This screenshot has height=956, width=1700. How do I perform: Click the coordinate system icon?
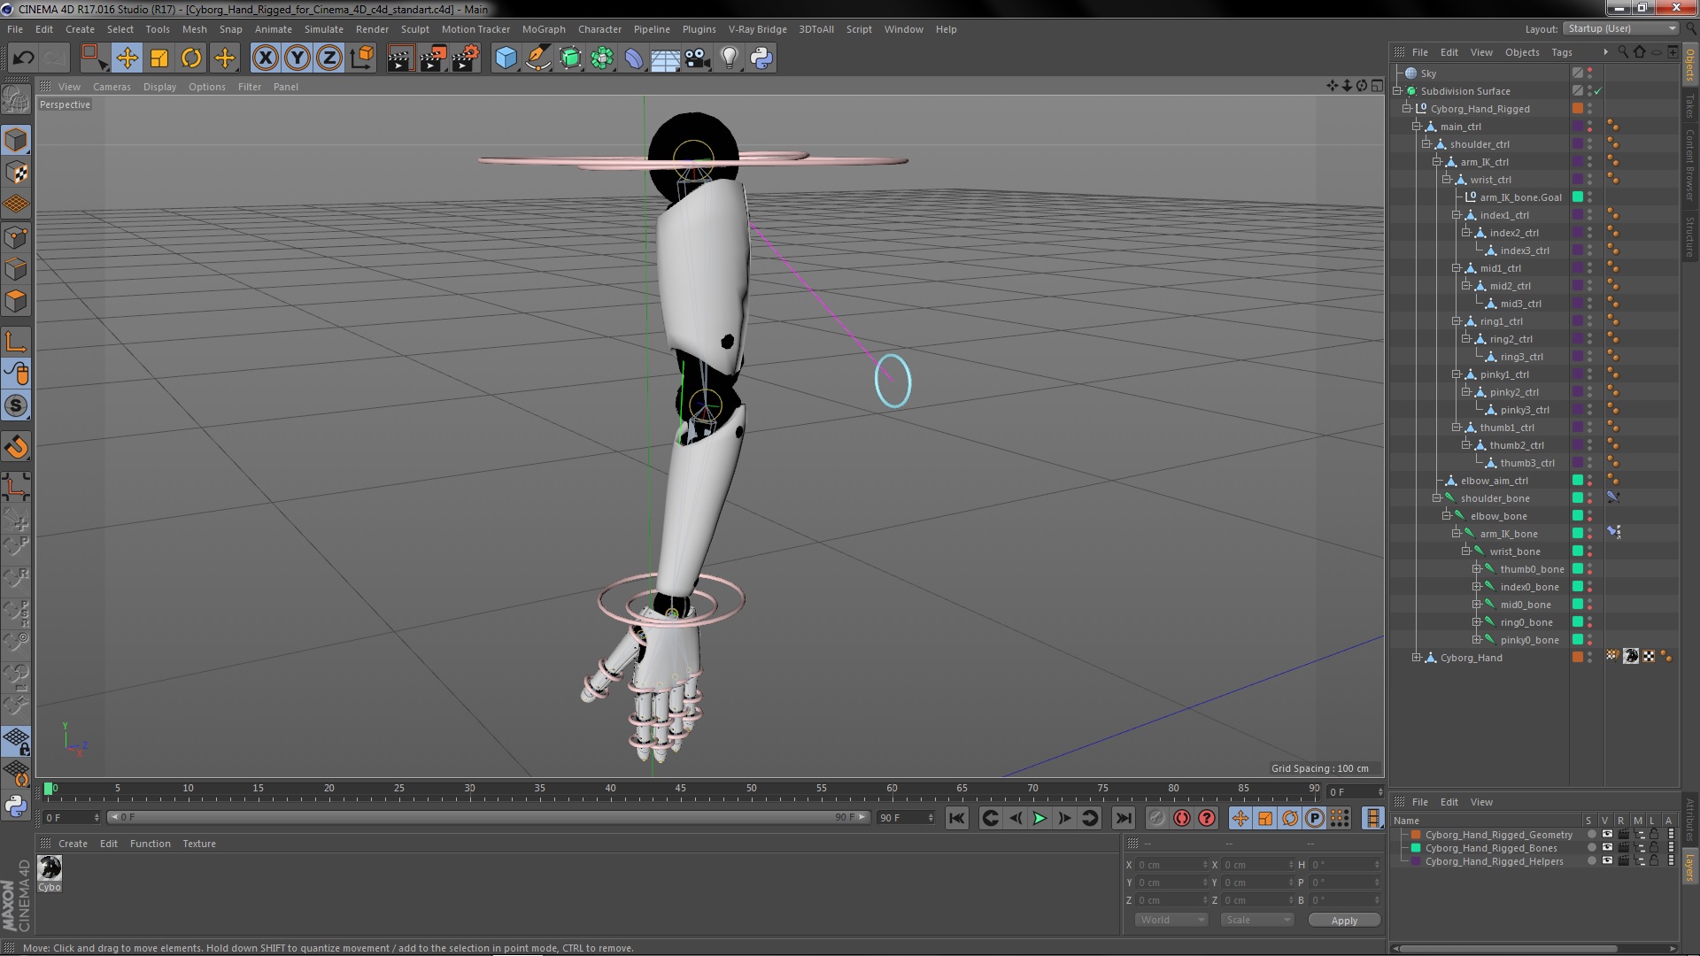(x=362, y=58)
